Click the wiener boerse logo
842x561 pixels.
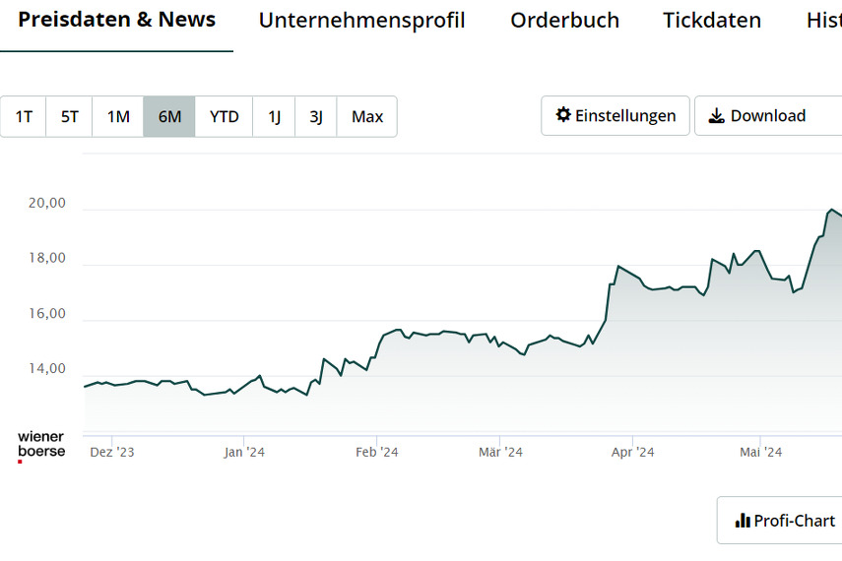tap(40, 446)
